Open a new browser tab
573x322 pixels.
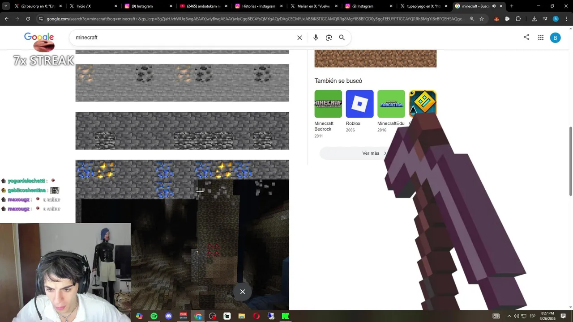(x=512, y=6)
